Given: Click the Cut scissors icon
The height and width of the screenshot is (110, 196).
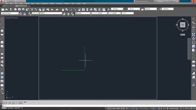Looking at the screenshot, I should 32,9.
